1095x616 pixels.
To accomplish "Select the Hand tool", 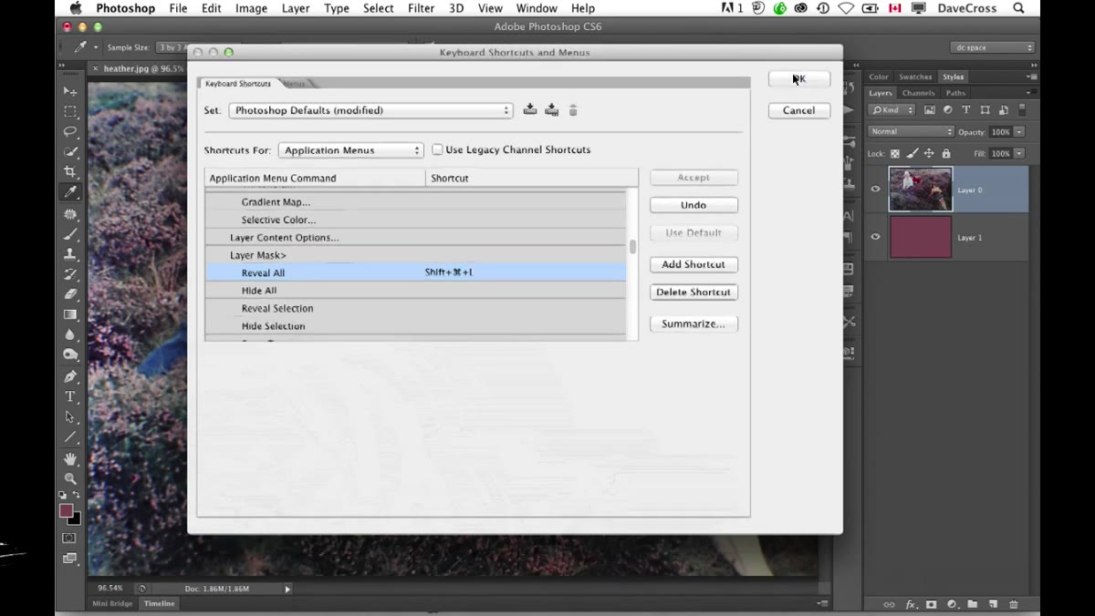I will click(x=70, y=459).
